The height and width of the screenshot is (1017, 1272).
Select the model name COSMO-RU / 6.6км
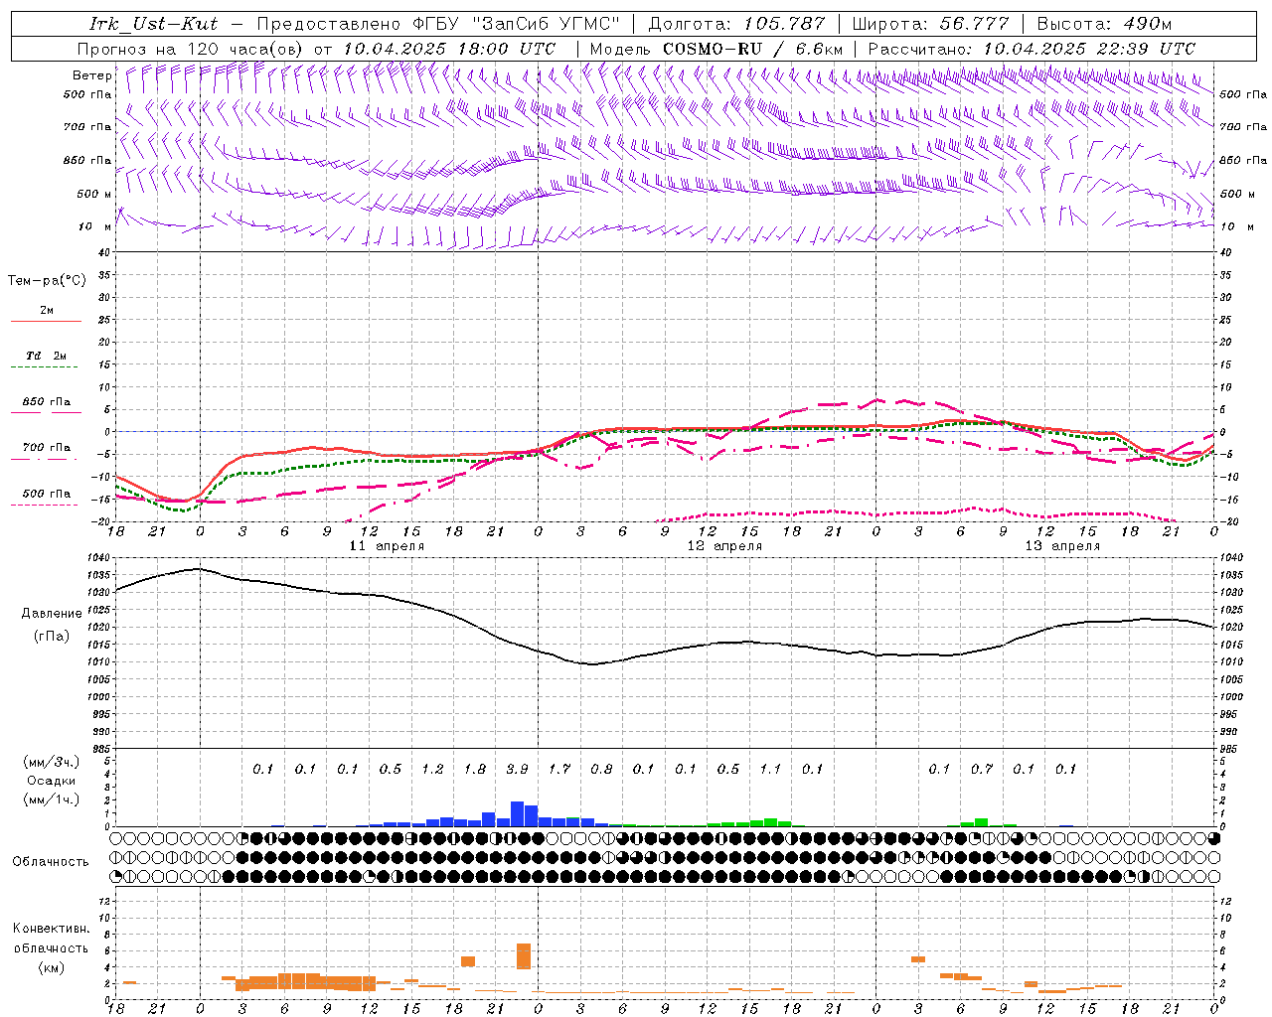point(753,49)
